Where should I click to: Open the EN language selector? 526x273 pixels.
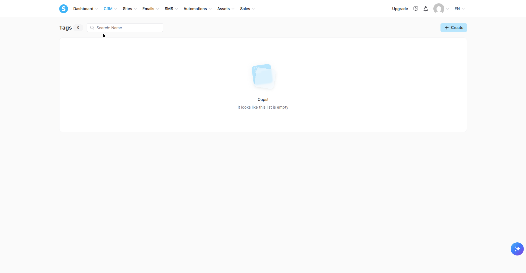(x=460, y=9)
